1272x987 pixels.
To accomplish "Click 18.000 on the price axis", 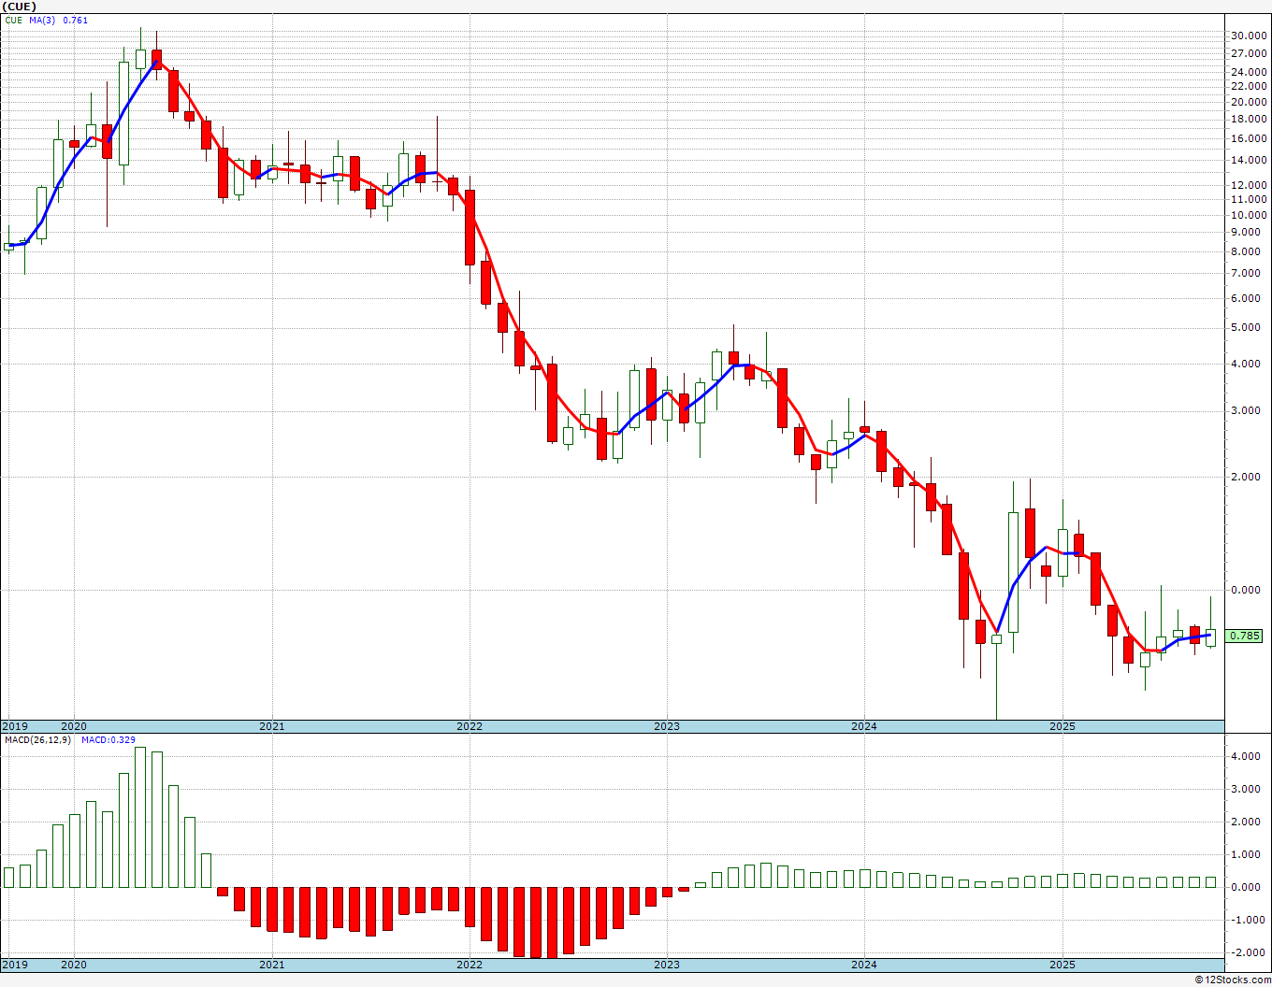I will 1250,119.
